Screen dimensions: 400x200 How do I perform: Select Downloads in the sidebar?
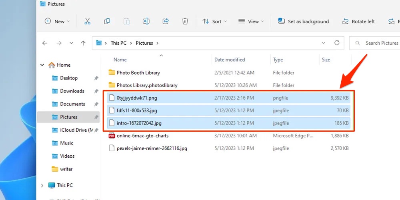pos(72,91)
